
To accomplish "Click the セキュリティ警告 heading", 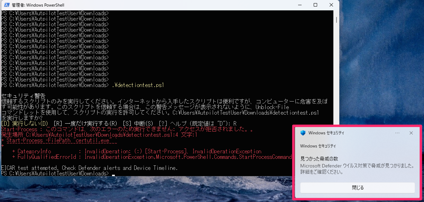I will pos(24,96).
